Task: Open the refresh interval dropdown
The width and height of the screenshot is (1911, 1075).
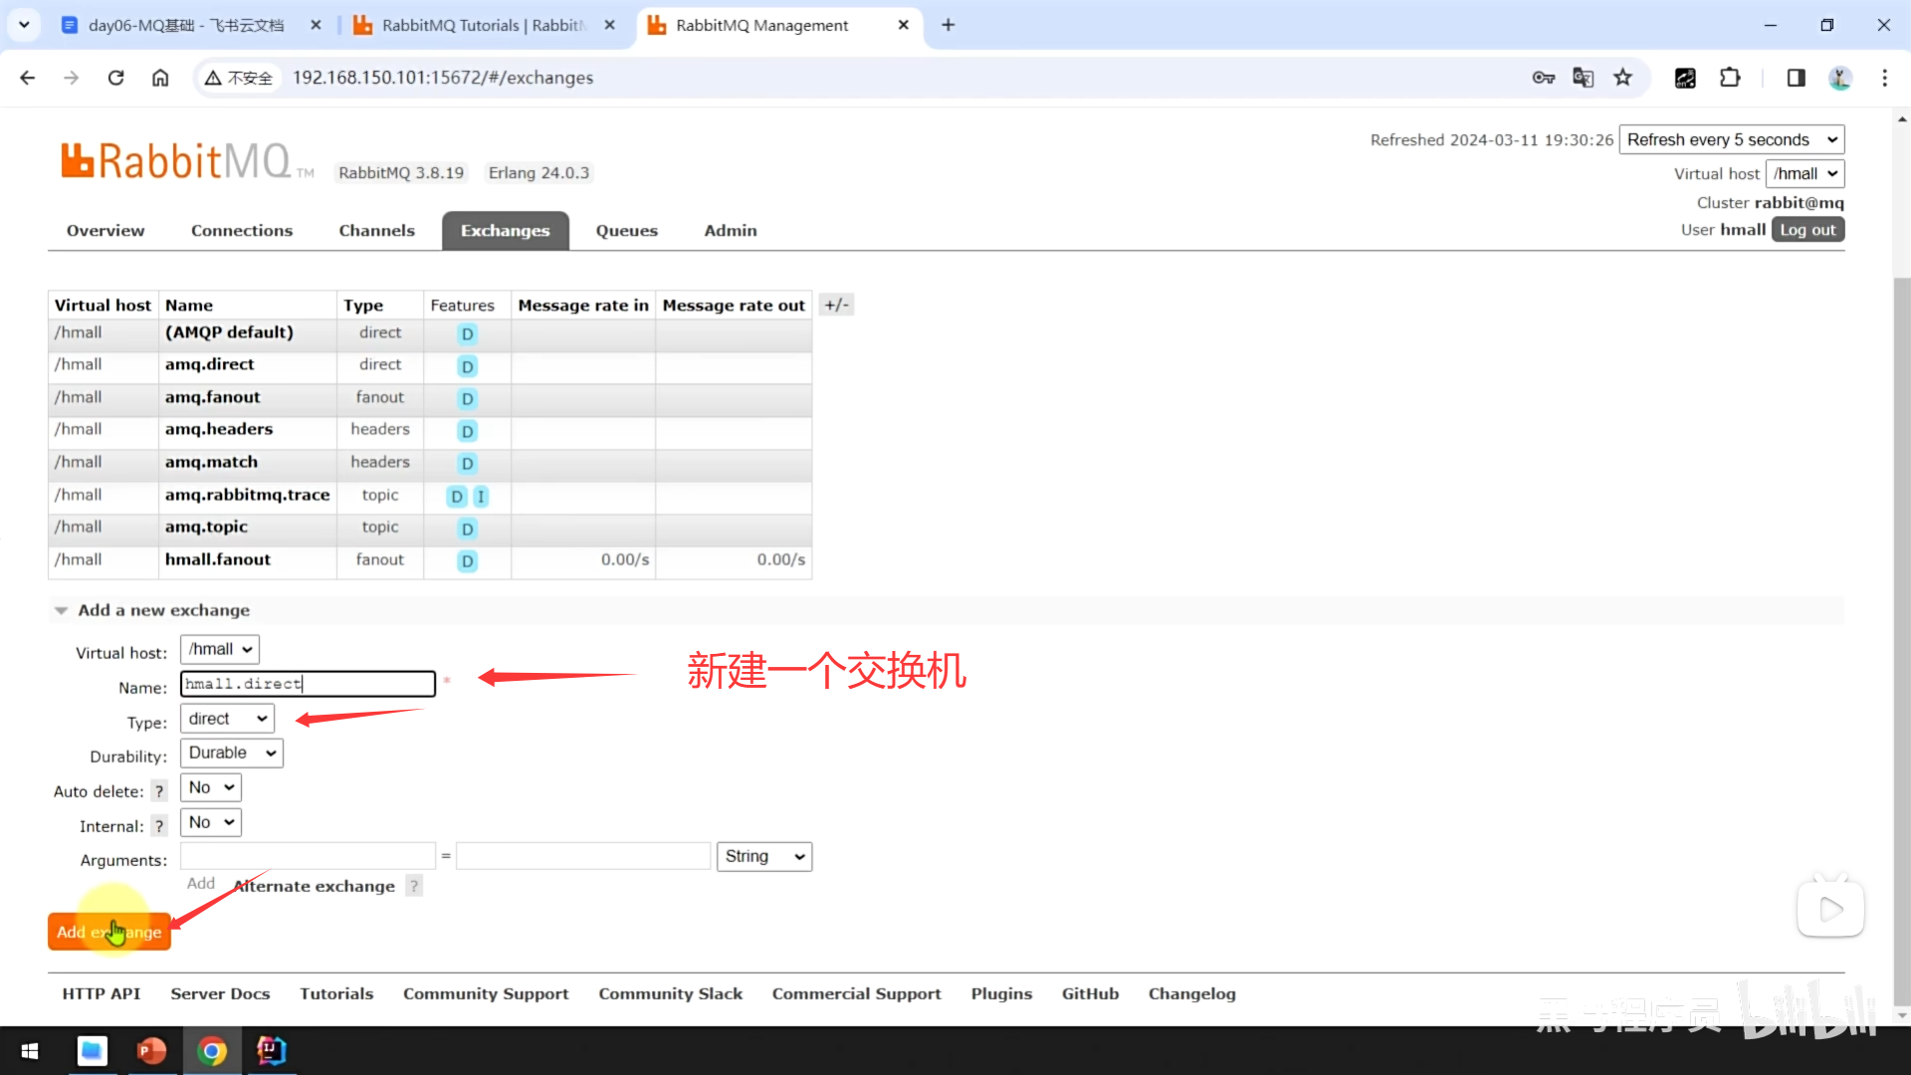Action: click(x=1731, y=139)
